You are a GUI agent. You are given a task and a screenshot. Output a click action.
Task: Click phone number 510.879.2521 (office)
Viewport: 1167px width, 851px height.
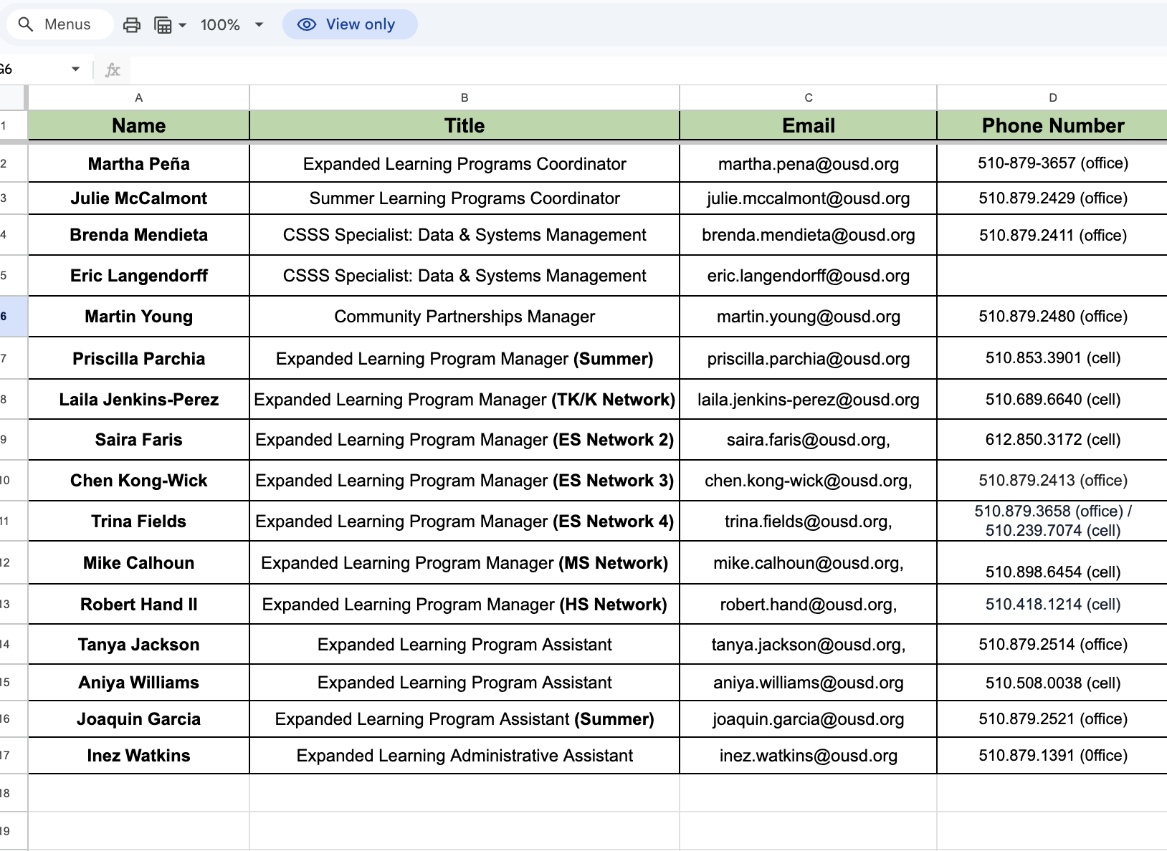click(1052, 719)
